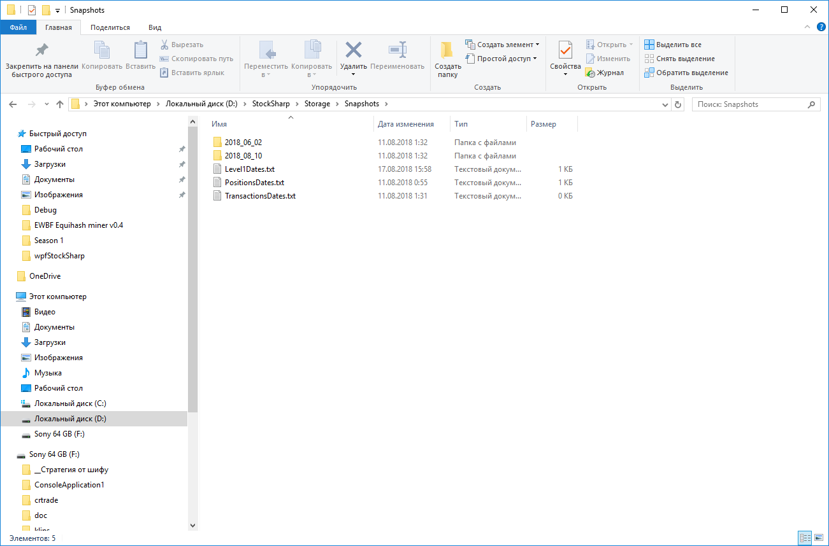Viewport: 829px width, 546px height.
Task: Open the ribbon Help question mark icon
Action: tap(821, 27)
